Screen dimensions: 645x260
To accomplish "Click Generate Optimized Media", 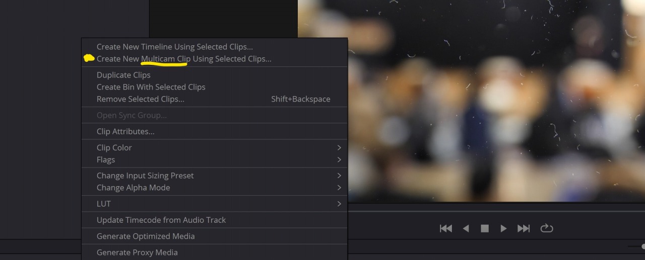I will pos(146,236).
